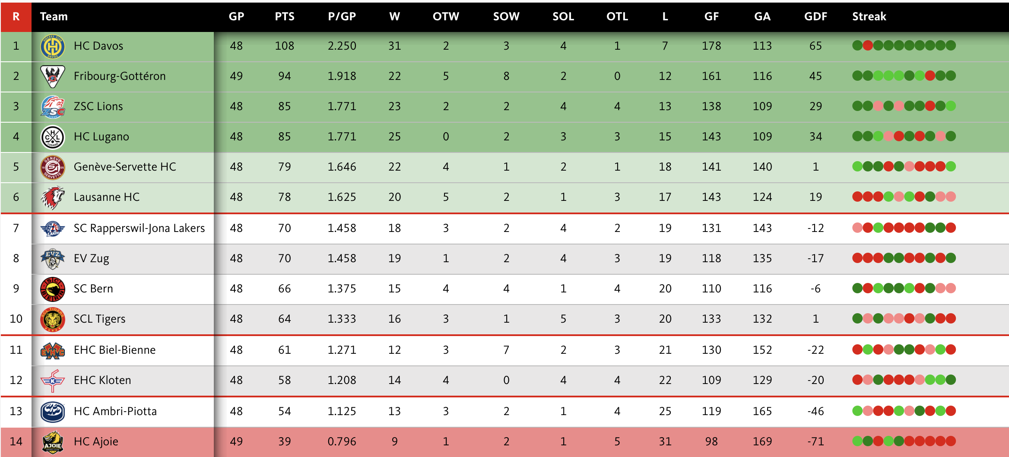Open the SC Rapperswil-Jona Lakers team link

pos(139,228)
